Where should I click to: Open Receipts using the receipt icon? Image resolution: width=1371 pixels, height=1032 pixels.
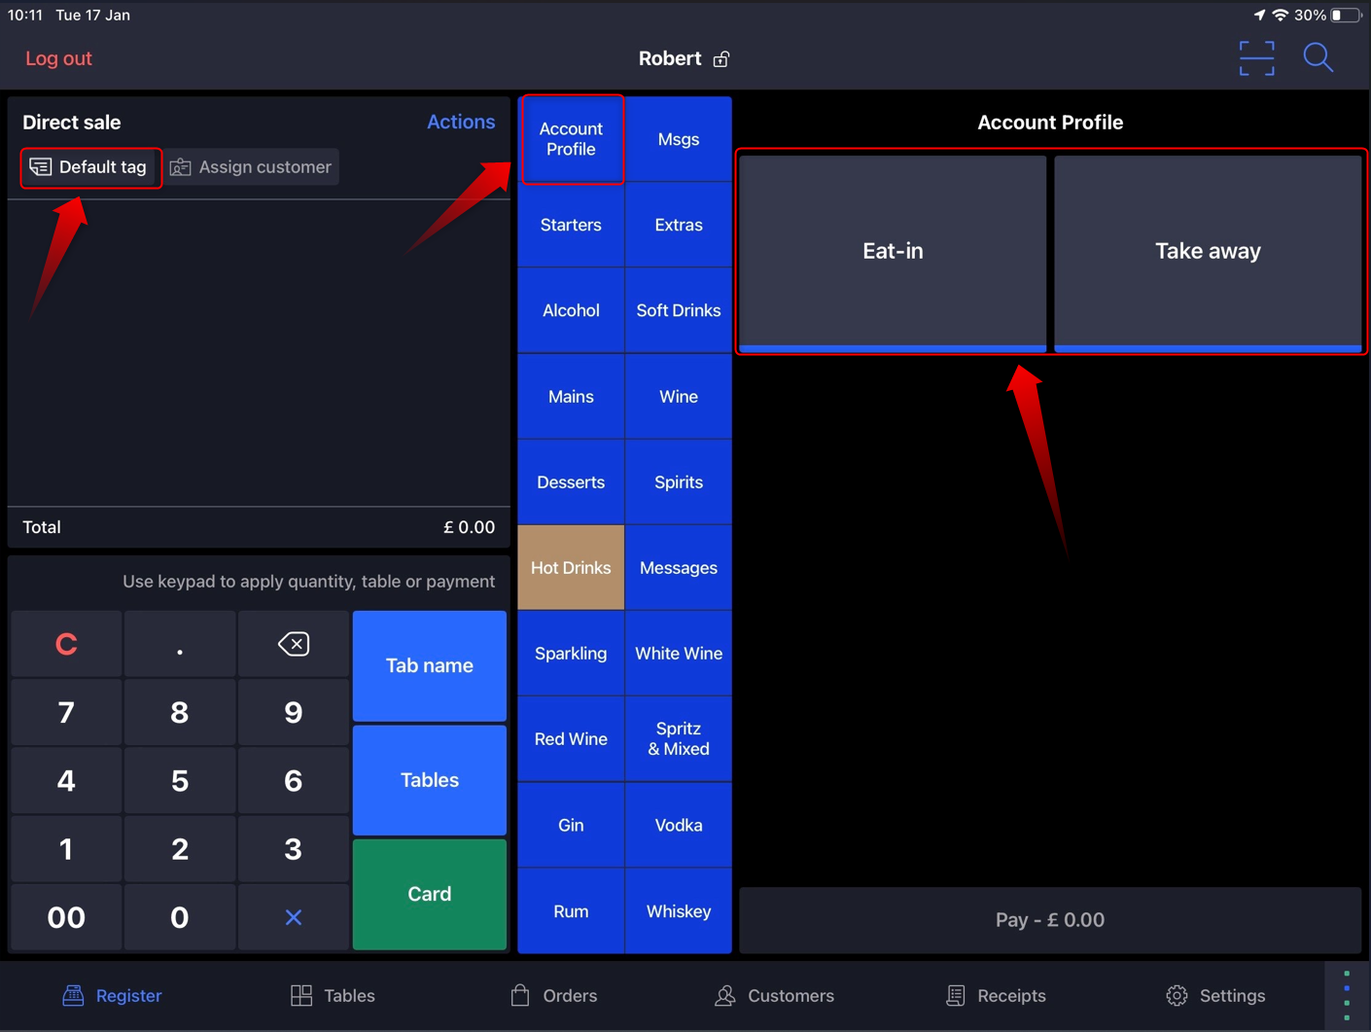click(956, 995)
